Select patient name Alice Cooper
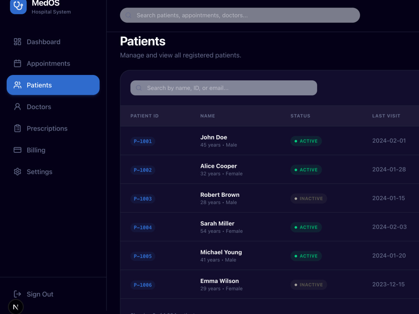This screenshot has width=419, height=314. 219,166
